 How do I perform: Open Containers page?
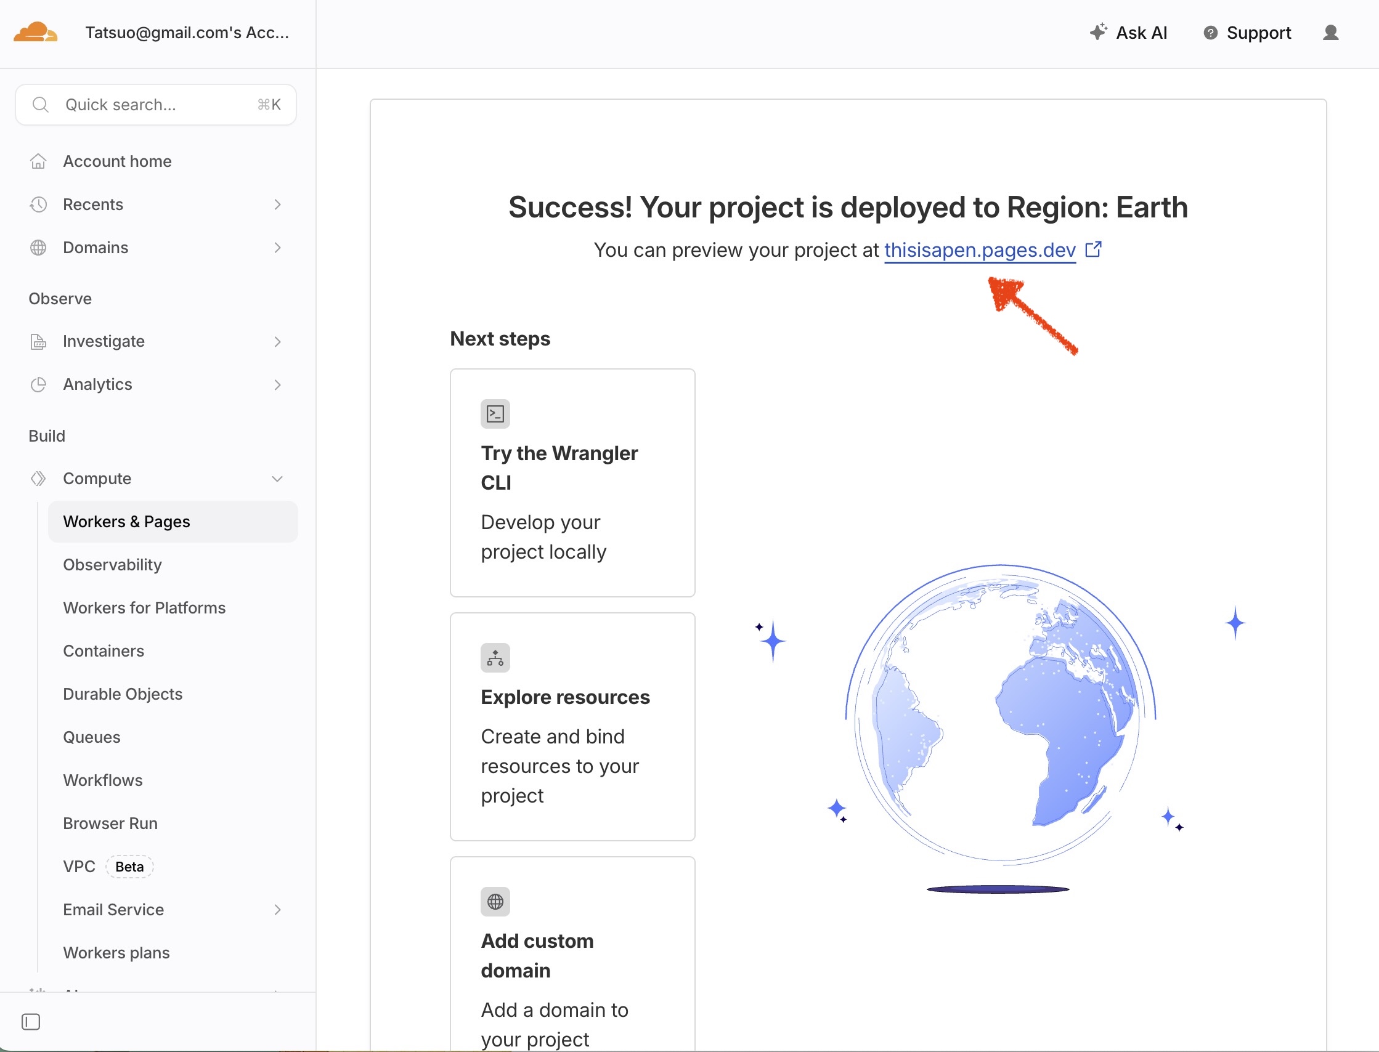click(104, 651)
